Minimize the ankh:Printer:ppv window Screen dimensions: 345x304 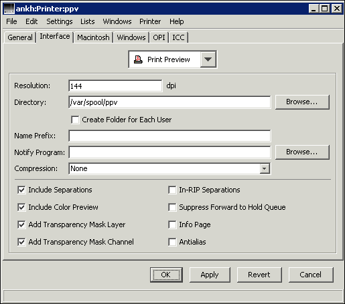pos(314,9)
